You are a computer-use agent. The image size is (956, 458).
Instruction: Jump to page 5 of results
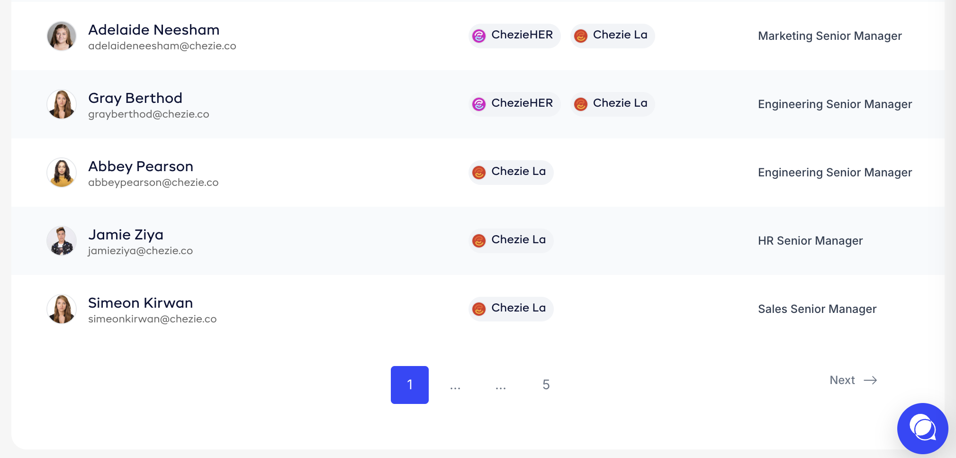546,385
